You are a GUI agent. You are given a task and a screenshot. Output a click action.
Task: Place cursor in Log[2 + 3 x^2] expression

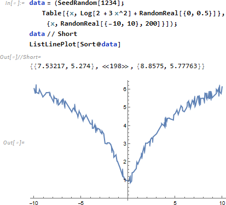(106, 13)
